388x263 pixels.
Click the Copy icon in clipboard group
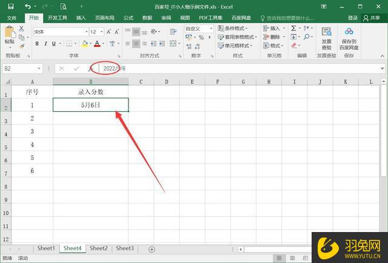coord(22,38)
